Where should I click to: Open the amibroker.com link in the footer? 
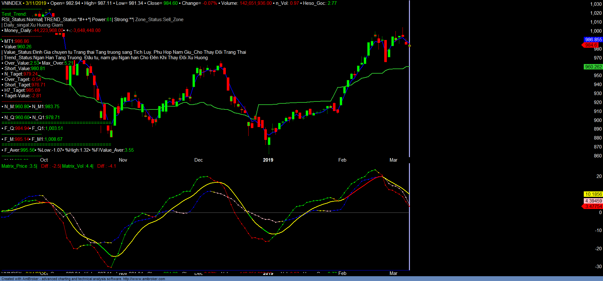[x=144, y=279]
